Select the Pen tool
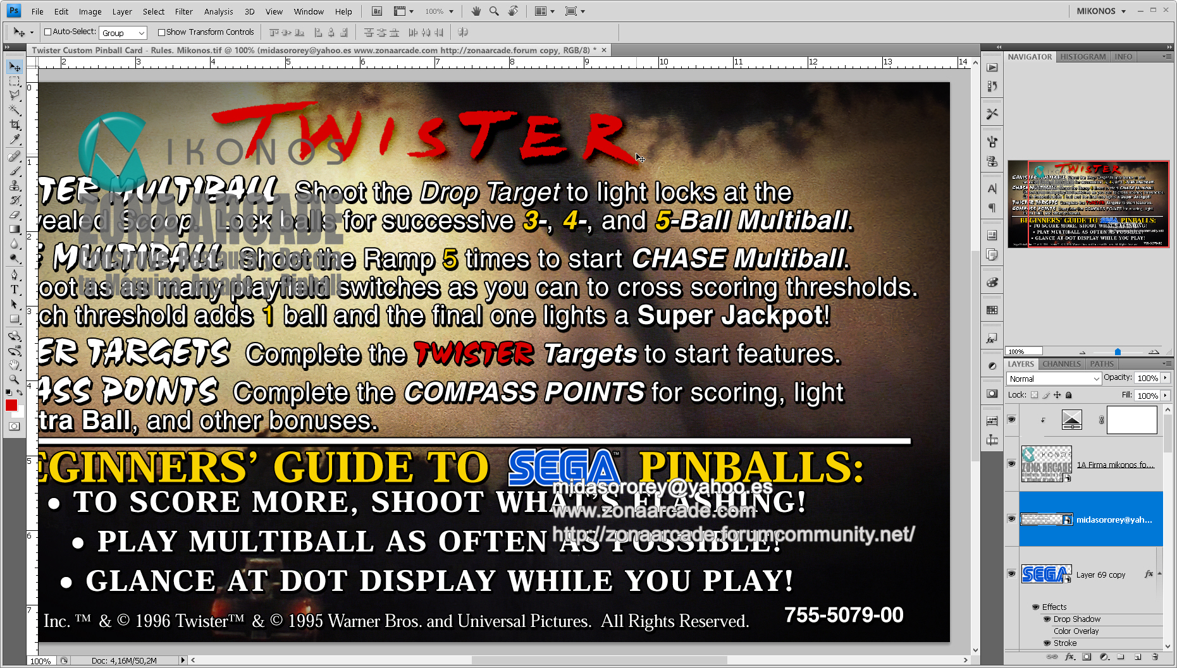This screenshot has width=1177, height=668. pyautogui.click(x=15, y=275)
